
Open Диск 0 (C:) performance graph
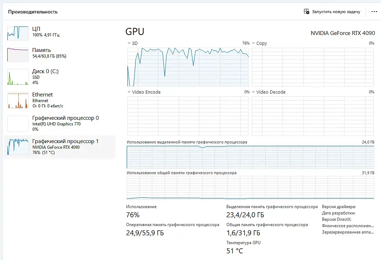(x=18, y=77)
